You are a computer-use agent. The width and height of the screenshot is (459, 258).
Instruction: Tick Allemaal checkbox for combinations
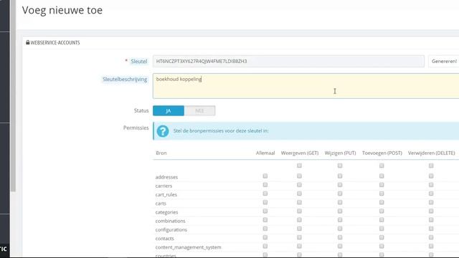(x=265, y=220)
